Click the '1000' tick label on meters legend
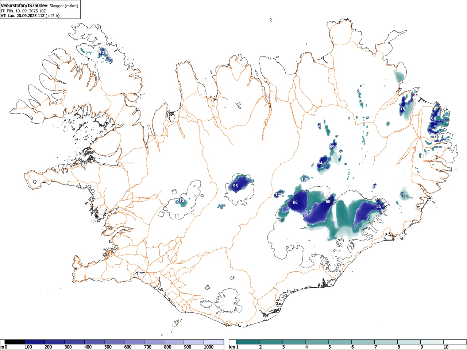This screenshot has width=467, height=350. point(208,347)
